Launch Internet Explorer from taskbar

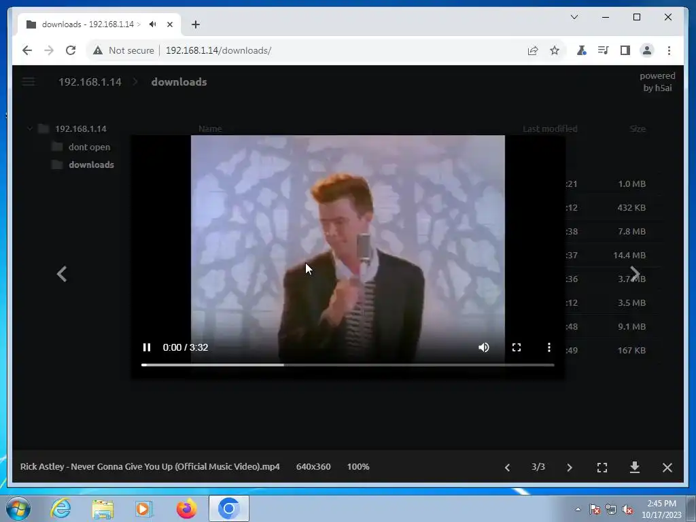click(60, 508)
